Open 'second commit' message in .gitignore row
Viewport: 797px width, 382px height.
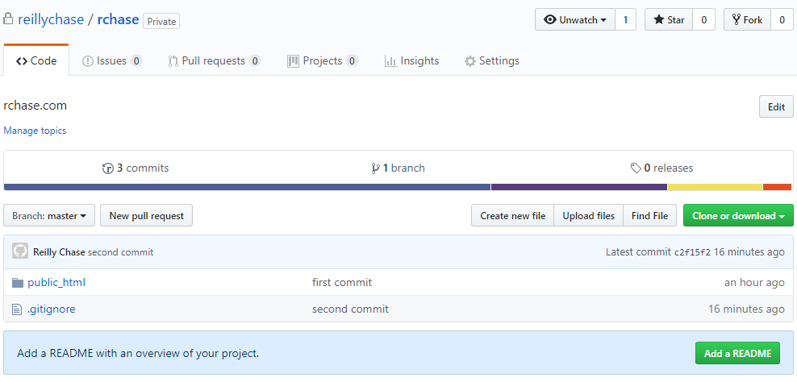350,309
